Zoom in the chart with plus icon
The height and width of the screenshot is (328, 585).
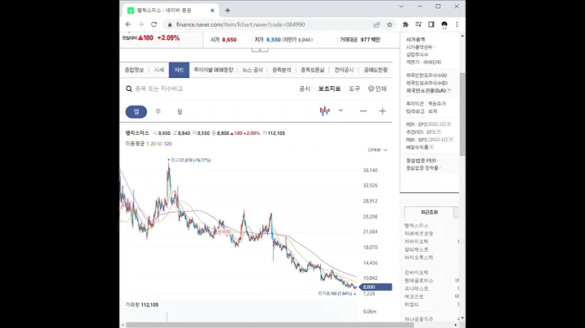[x=383, y=111]
